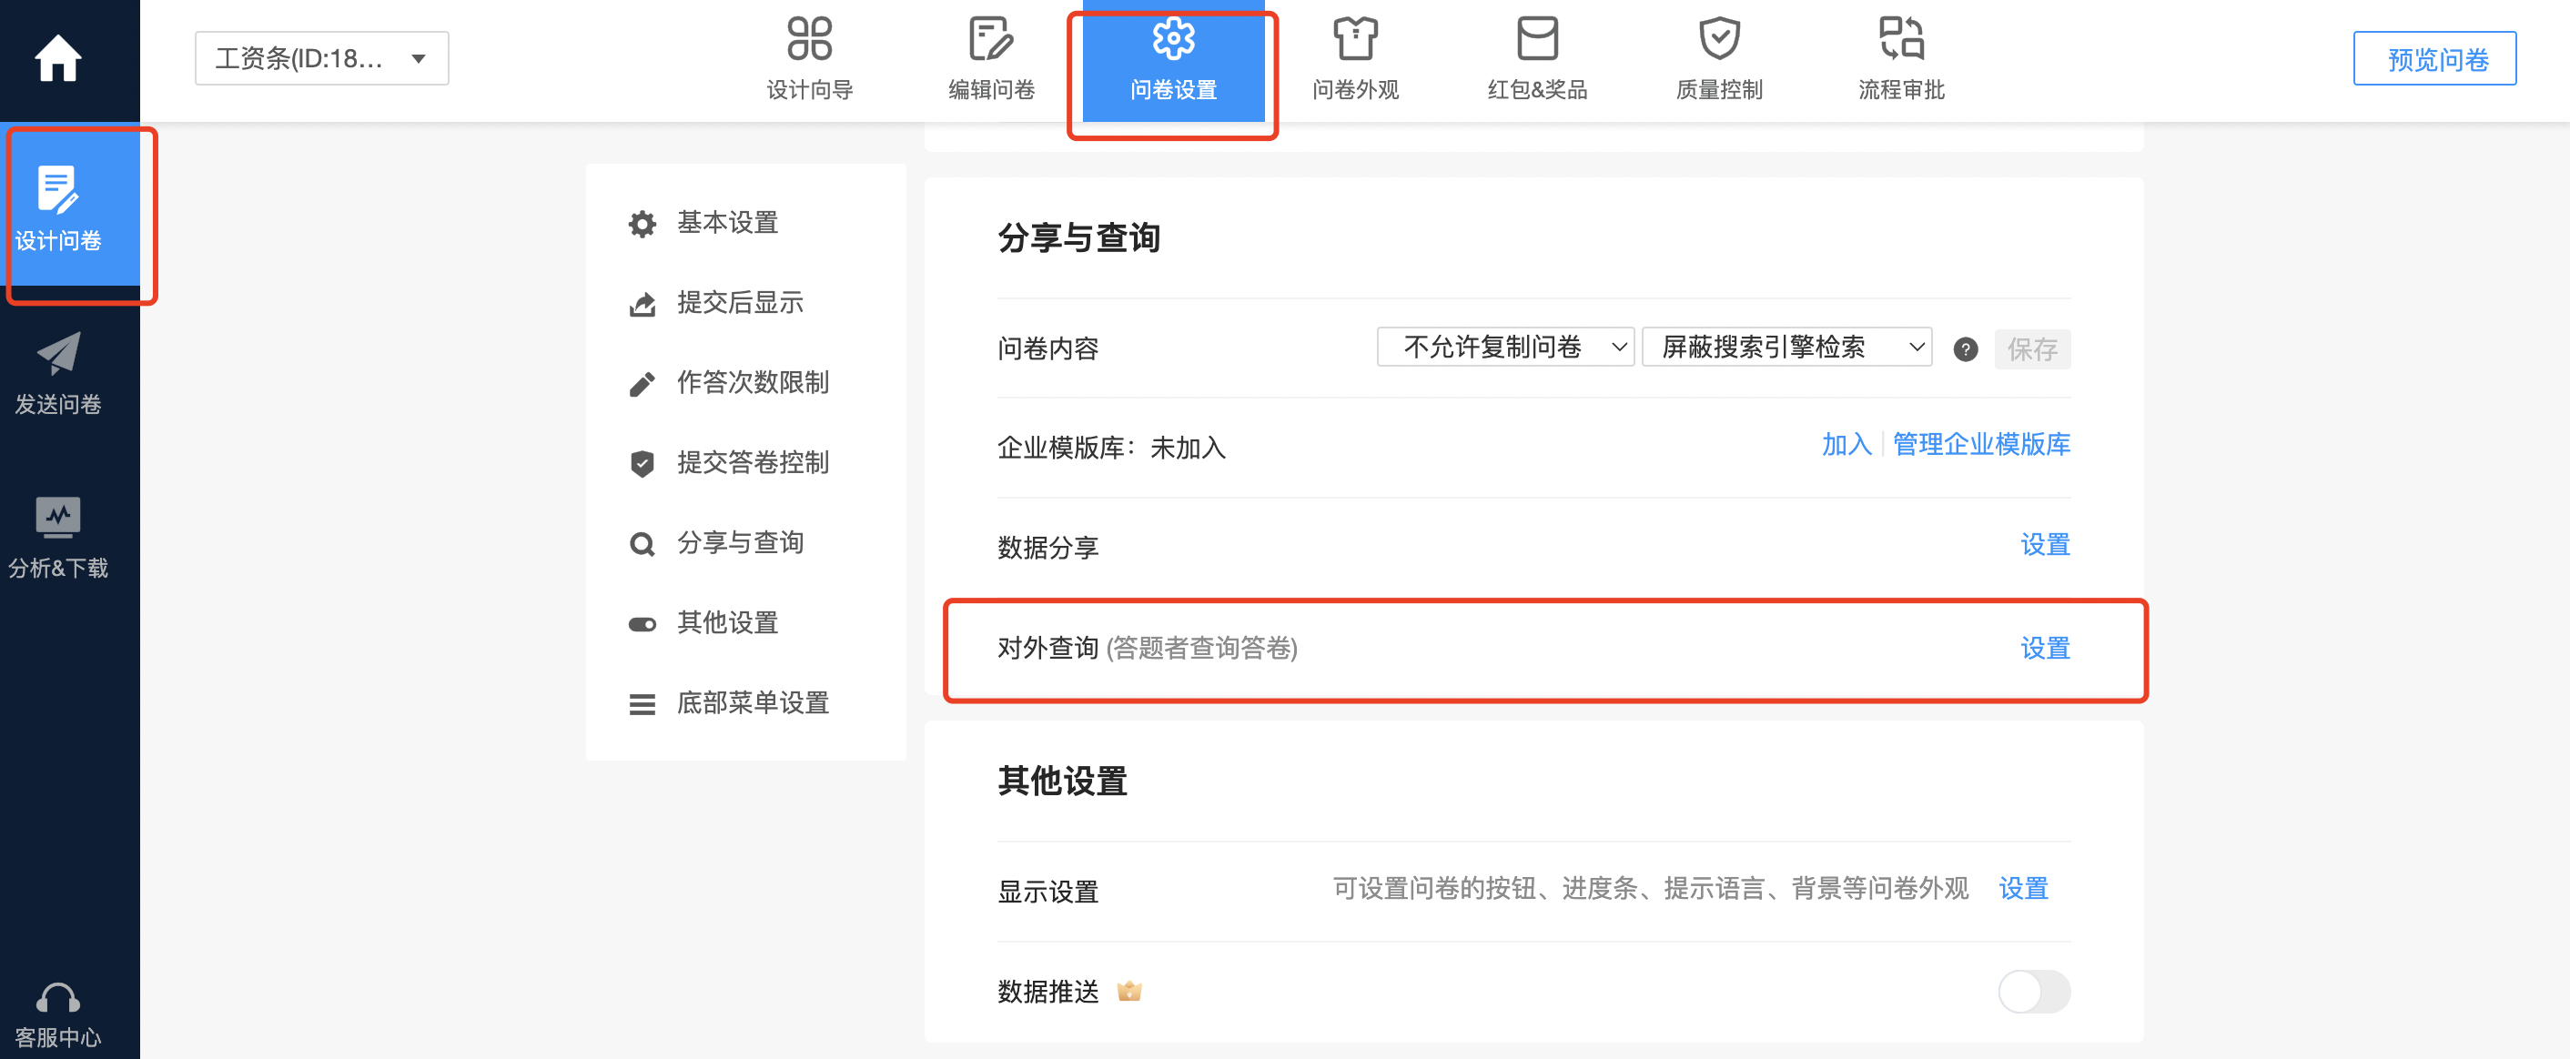Click share icon next to 提交后显示

[642, 304]
